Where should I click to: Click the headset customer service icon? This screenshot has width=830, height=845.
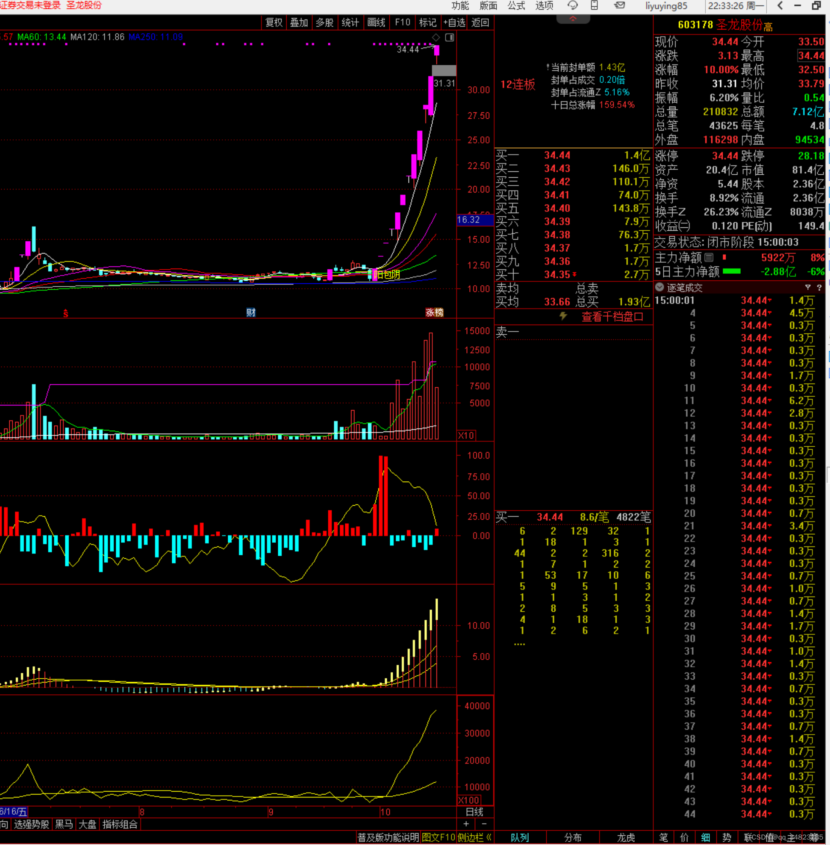point(572,5)
